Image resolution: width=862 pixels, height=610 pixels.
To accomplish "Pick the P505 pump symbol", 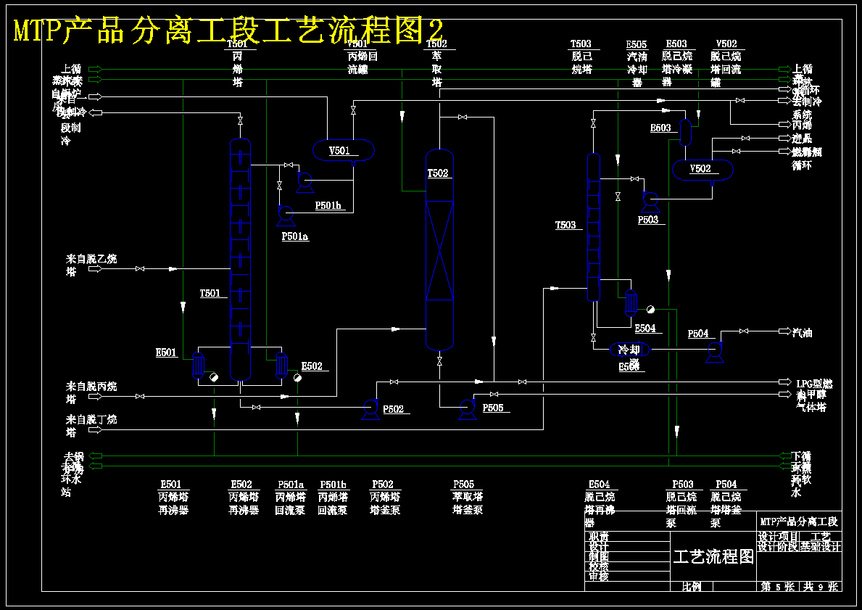I will click(x=468, y=410).
